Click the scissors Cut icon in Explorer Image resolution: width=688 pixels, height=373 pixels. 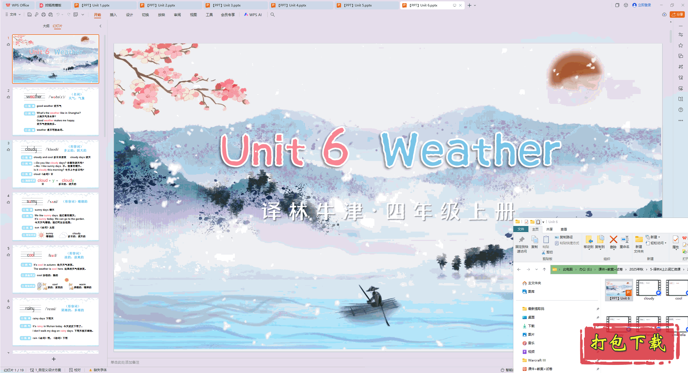(543, 252)
